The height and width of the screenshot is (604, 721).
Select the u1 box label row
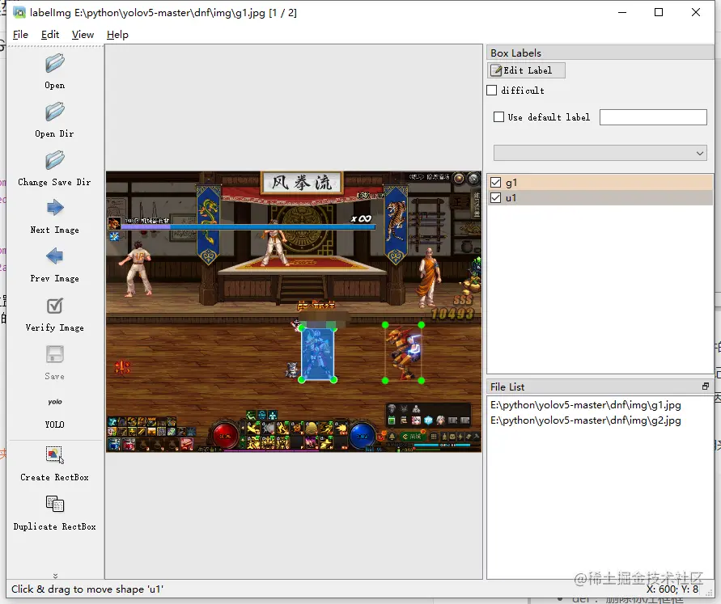pos(600,198)
